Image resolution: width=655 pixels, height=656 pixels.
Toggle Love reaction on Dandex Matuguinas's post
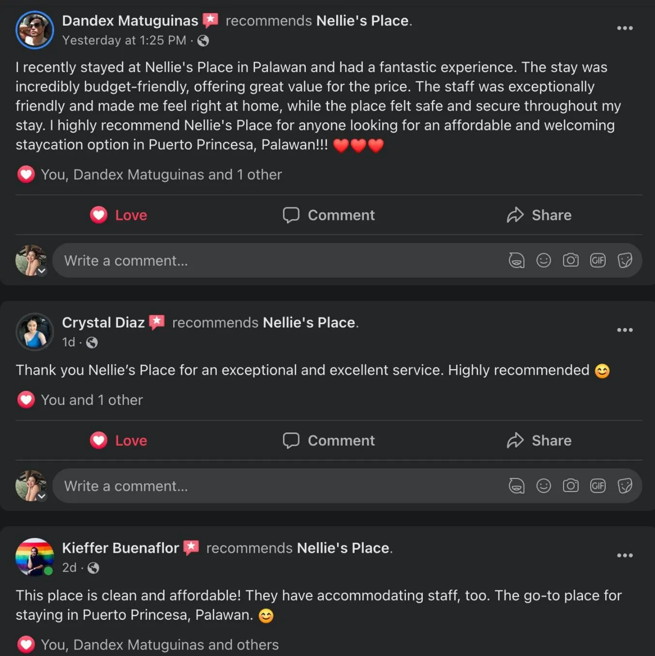coord(119,215)
